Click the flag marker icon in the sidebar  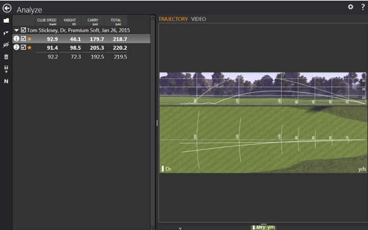(x=6, y=33)
